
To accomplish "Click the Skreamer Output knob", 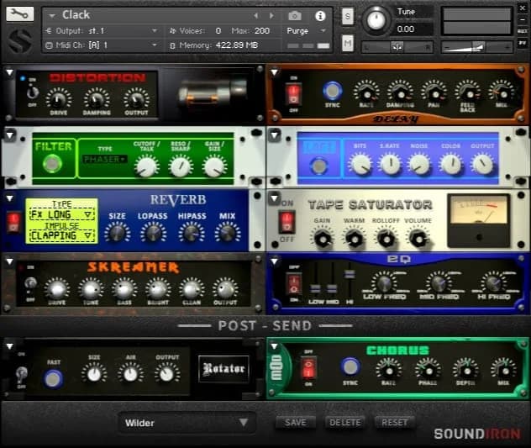I will pos(225,289).
